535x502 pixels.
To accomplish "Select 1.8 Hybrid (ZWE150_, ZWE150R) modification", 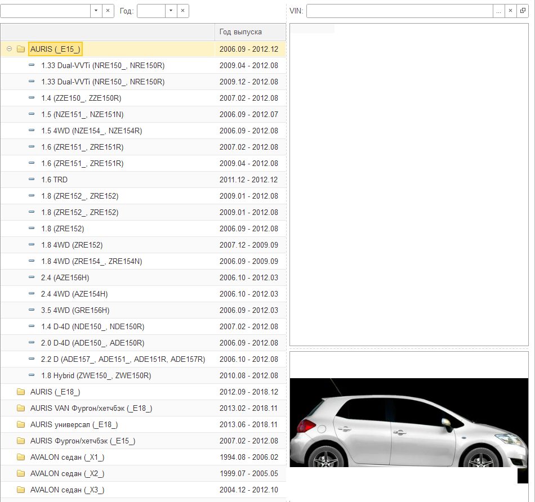I will (x=96, y=376).
